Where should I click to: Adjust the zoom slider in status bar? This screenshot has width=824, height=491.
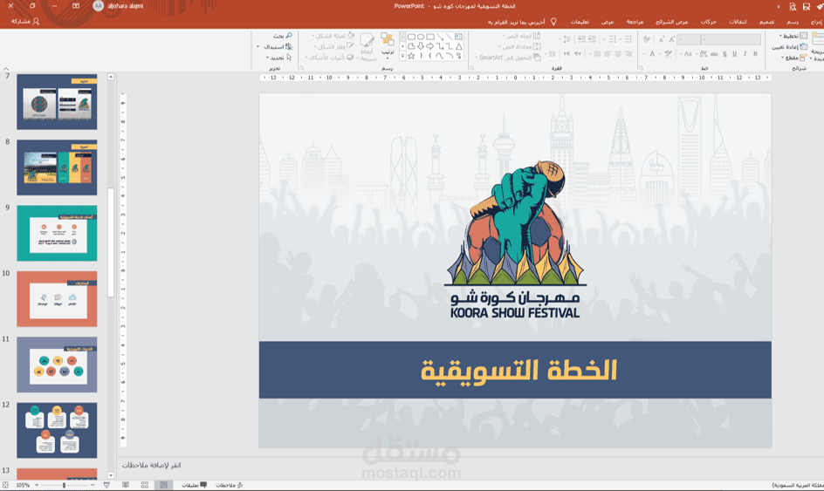pos(64,485)
